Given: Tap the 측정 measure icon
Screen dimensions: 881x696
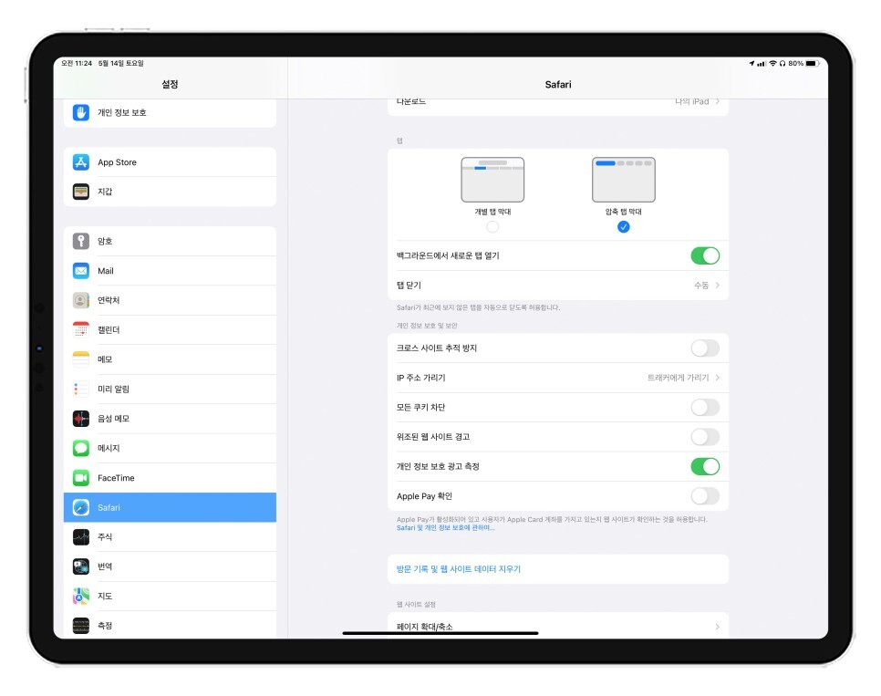Looking at the screenshot, I should click(81, 626).
